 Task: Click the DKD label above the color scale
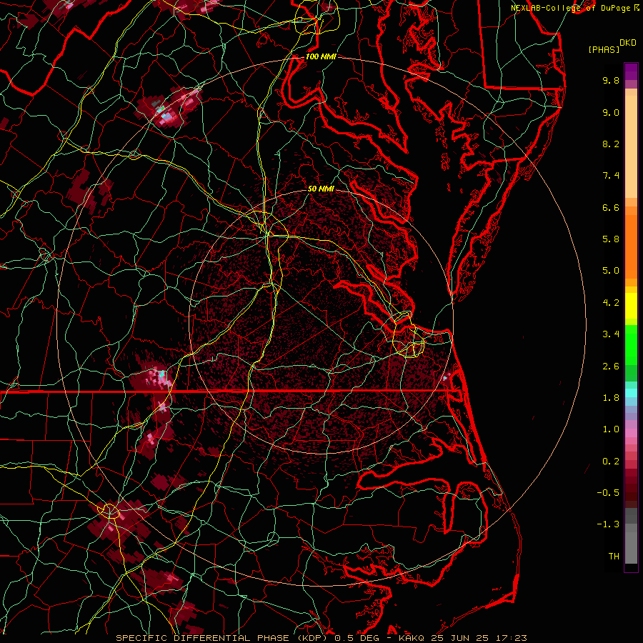point(627,43)
